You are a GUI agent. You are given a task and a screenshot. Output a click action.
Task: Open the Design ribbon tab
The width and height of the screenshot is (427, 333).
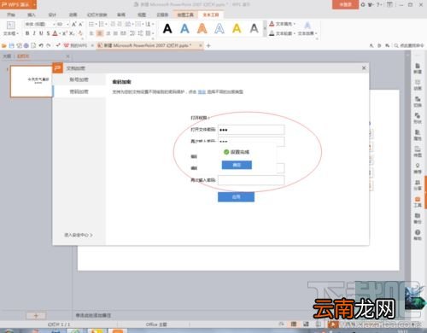point(52,15)
